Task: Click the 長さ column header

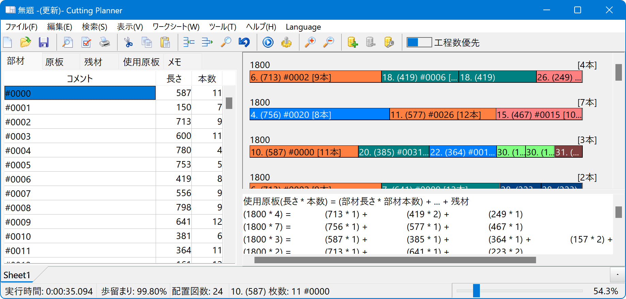Action: coord(174,79)
